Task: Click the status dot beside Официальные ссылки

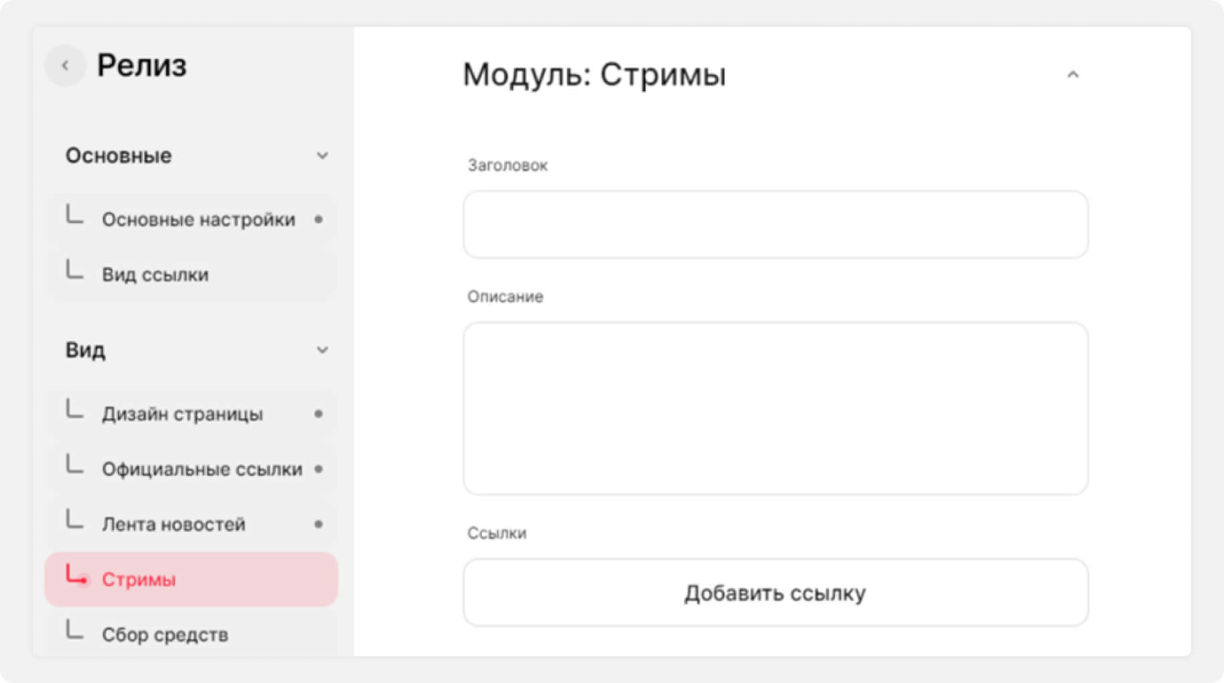Action: point(319,469)
